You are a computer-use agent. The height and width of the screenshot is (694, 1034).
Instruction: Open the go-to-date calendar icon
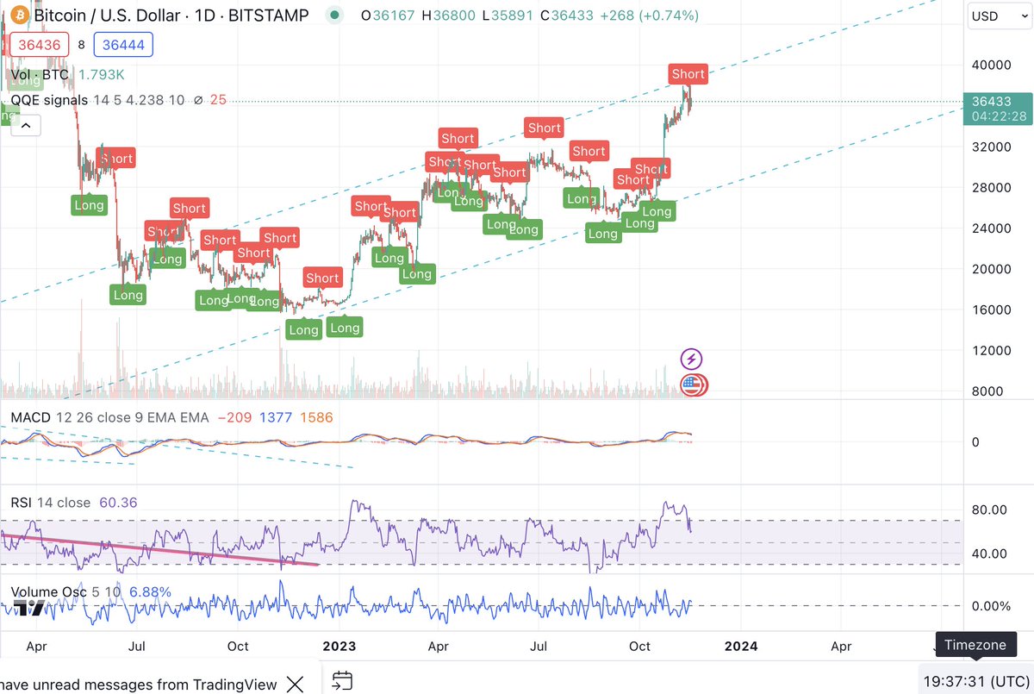(342, 680)
